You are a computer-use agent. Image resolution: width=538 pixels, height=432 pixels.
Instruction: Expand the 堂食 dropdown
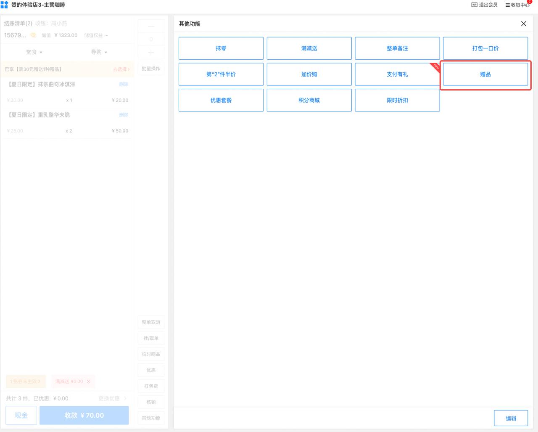coord(34,52)
